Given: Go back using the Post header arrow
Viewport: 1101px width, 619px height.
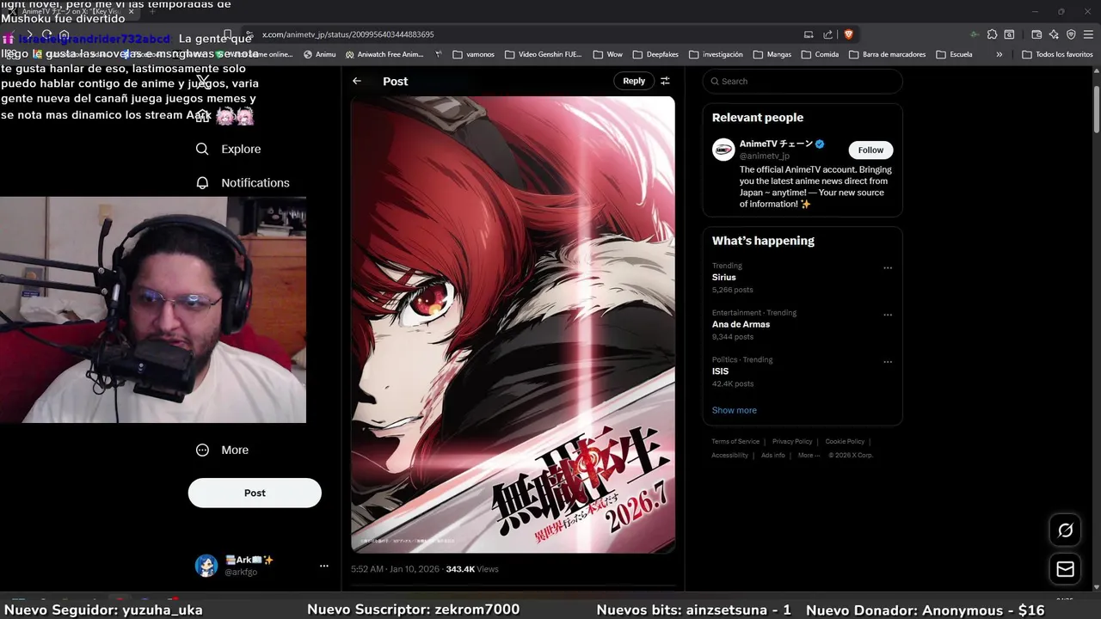Looking at the screenshot, I should pos(357,81).
